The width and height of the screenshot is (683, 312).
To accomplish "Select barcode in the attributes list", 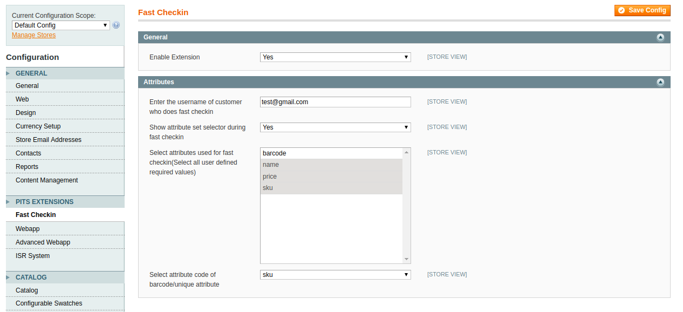I will pyautogui.click(x=331, y=153).
